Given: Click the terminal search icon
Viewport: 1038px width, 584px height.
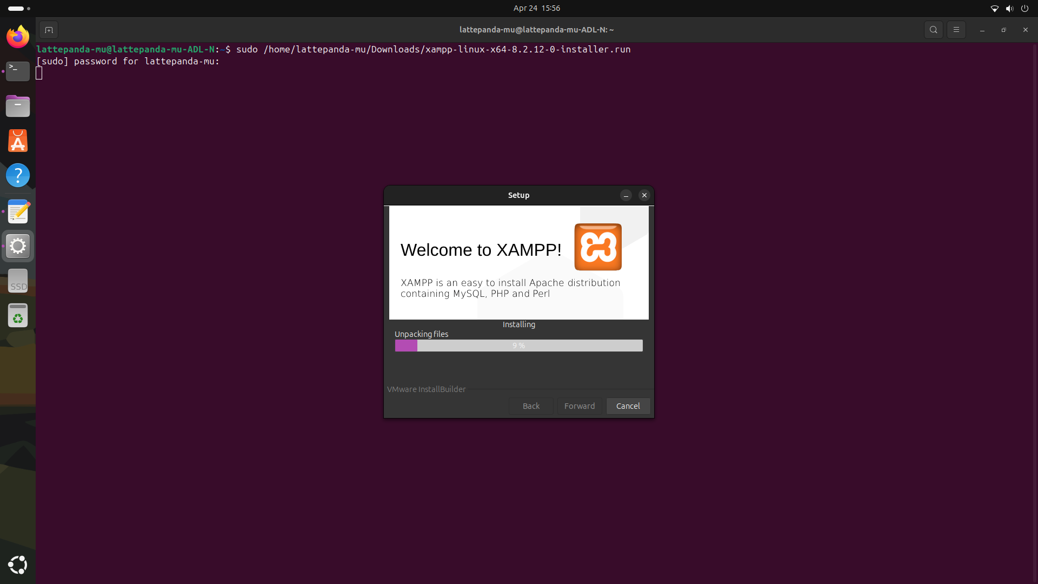Looking at the screenshot, I should point(933,30).
